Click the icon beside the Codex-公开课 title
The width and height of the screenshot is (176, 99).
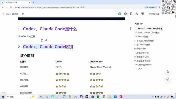tap(23, 14)
